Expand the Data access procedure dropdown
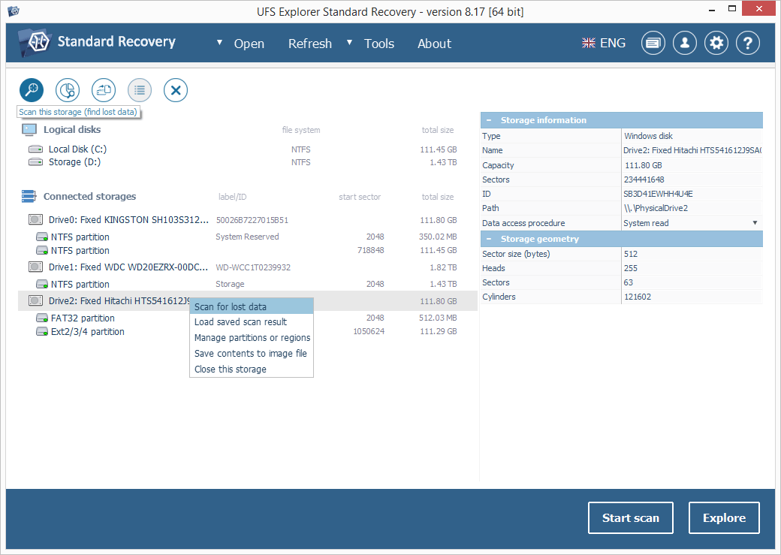 click(755, 223)
